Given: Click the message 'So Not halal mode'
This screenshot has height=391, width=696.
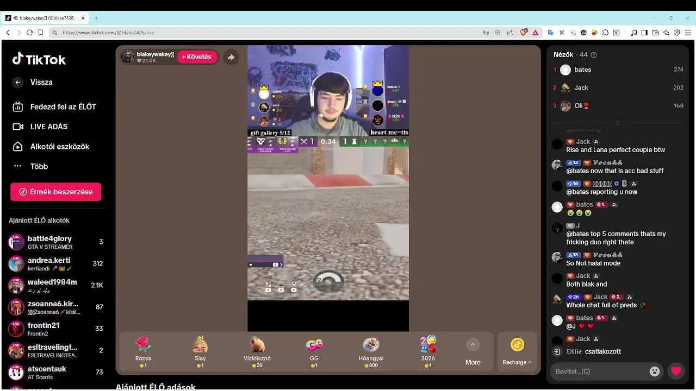Looking at the screenshot, I should [593, 263].
